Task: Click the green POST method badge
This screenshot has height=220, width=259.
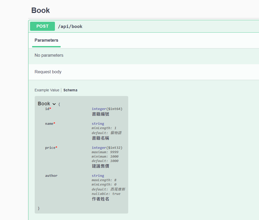Action: pyautogui.click(x=42, y=26)
